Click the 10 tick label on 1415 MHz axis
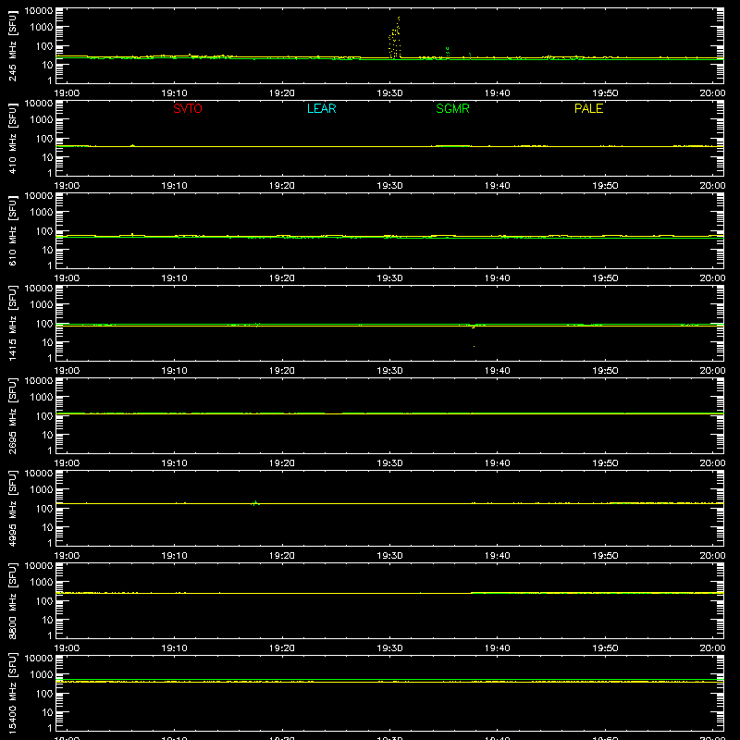 click(47, 342)
